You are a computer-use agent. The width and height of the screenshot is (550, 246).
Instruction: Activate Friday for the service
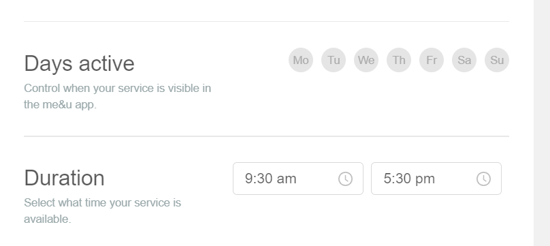pos(432,60)
